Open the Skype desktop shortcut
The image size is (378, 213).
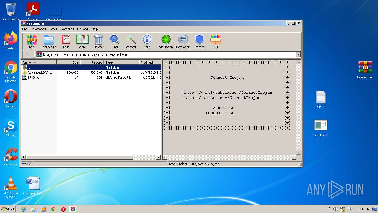pyautogui.click(x=11, y=128)
